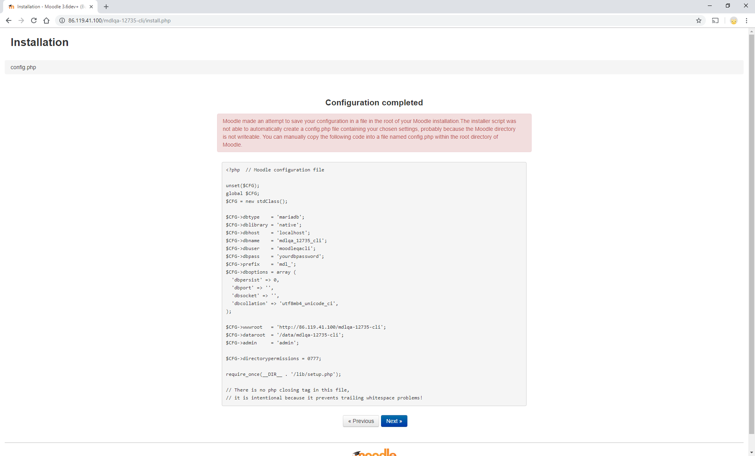Click the $CFG->dbhost 'localhost' line
Image resolution: width=755 pixels, height=456 pixels.
pyautogui.click(x=268, y=233)
